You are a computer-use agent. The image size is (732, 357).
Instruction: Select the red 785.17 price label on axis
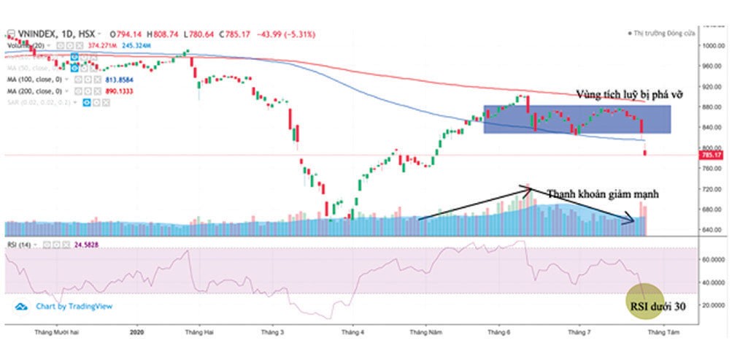(x=710, y=156)
